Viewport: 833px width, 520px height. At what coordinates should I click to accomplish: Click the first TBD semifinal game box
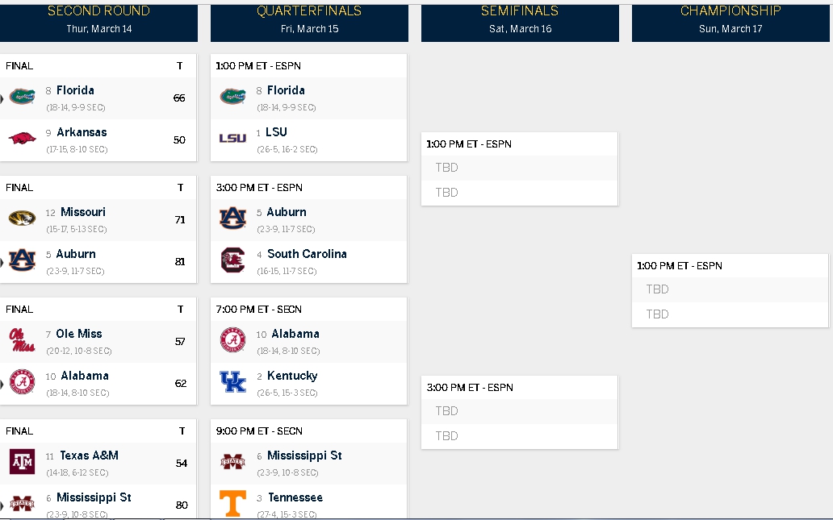(520, 168)
